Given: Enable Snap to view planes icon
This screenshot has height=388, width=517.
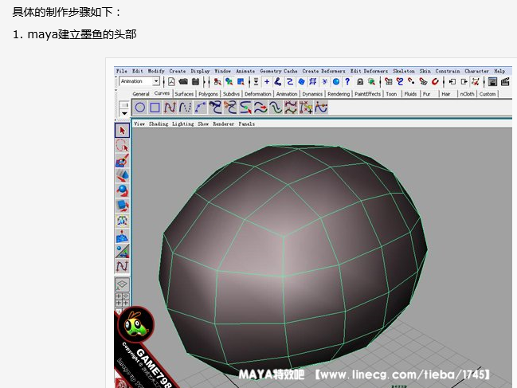Looking at the screenshot, I should tap(423, 81).
